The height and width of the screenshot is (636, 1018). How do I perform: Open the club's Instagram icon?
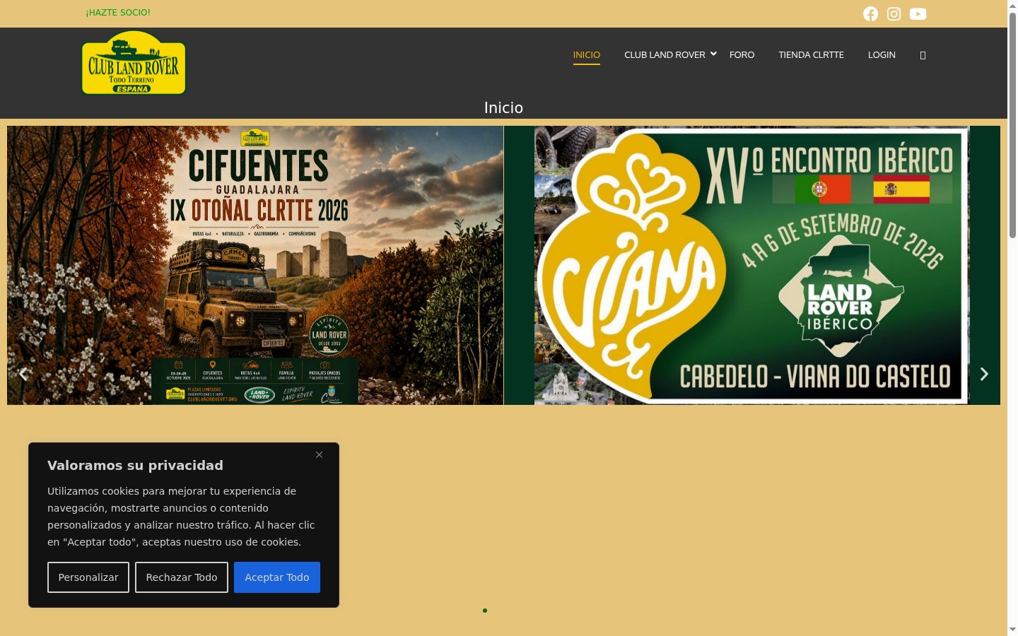894,14
